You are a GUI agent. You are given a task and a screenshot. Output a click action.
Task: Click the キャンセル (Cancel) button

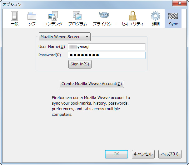coord(143,154)
